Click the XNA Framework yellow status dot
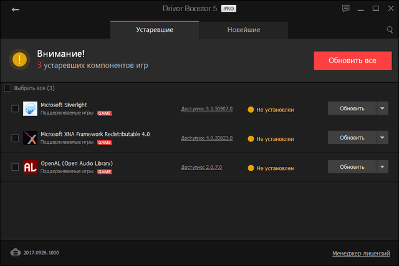399x266 pixels. 251,139
